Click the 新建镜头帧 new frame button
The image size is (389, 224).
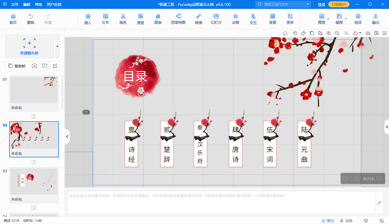(29, 46)
